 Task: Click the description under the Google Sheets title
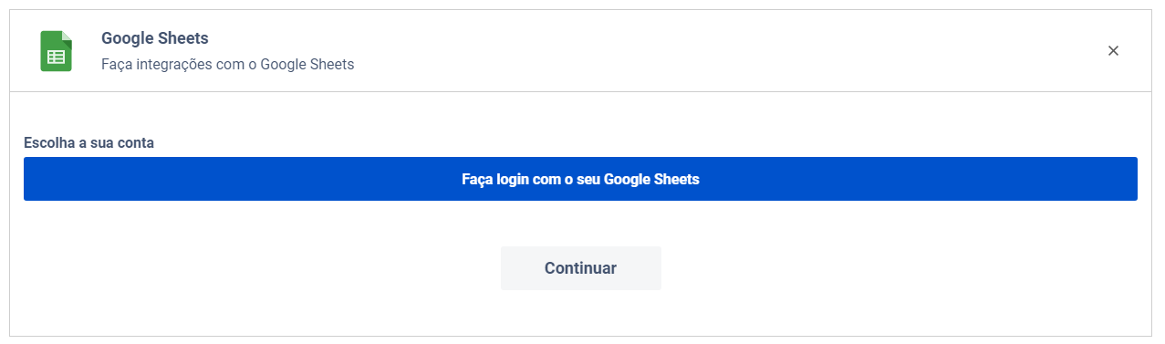(227, 65)
